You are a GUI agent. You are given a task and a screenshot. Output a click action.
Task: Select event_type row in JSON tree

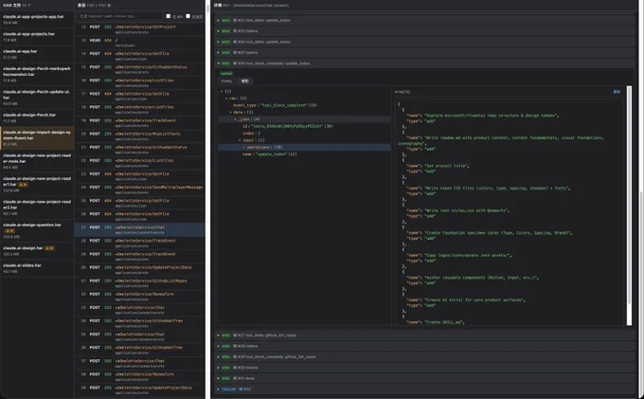tap(304, 105)
